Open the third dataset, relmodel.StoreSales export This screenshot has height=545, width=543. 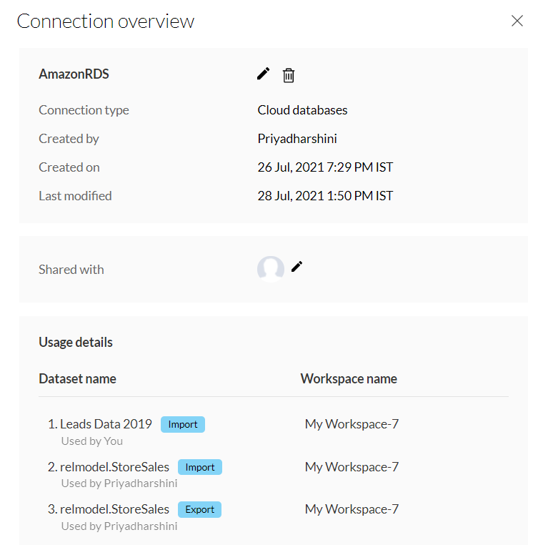114,509
